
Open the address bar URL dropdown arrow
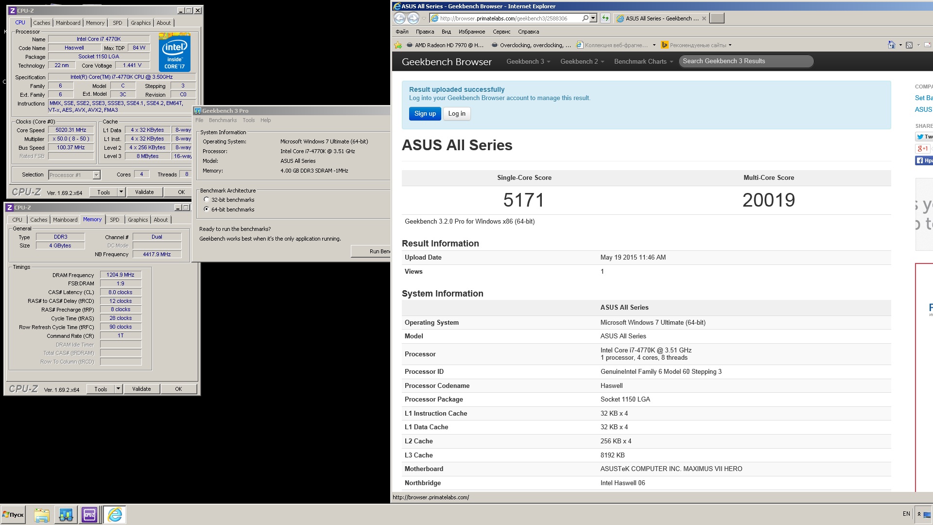click(x=593, y=18)
